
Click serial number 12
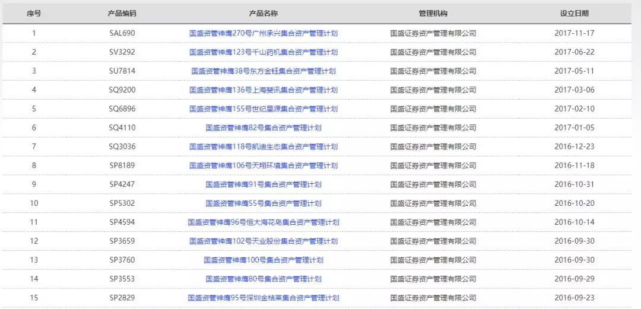point(34,241)
